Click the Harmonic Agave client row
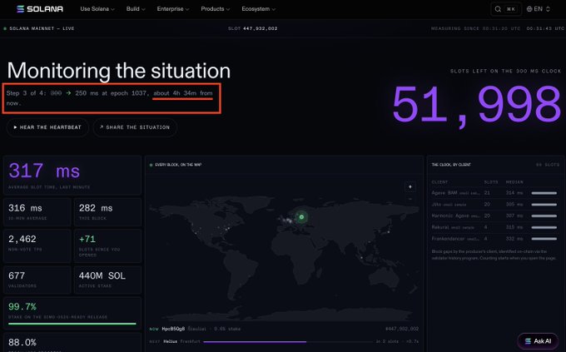566x352 pixels. (494, 216)
